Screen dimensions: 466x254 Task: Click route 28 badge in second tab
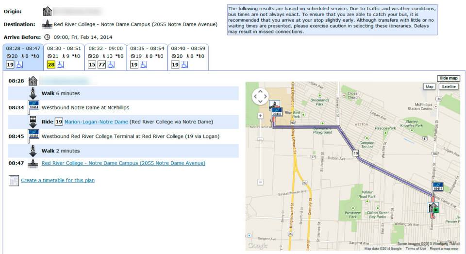pos(51,65)
